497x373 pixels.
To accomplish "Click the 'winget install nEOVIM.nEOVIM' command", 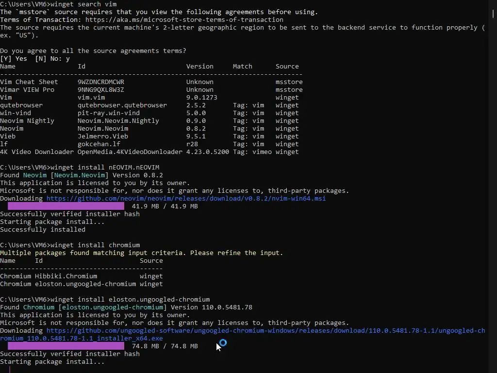I will click(105, 168).
